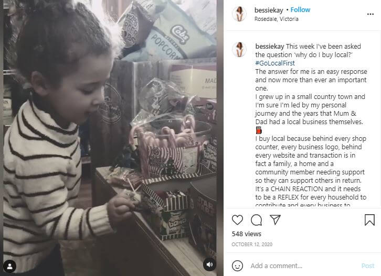
Task: Like the post with heart icon
Action: pyautogui.click(x=237, y=220)
